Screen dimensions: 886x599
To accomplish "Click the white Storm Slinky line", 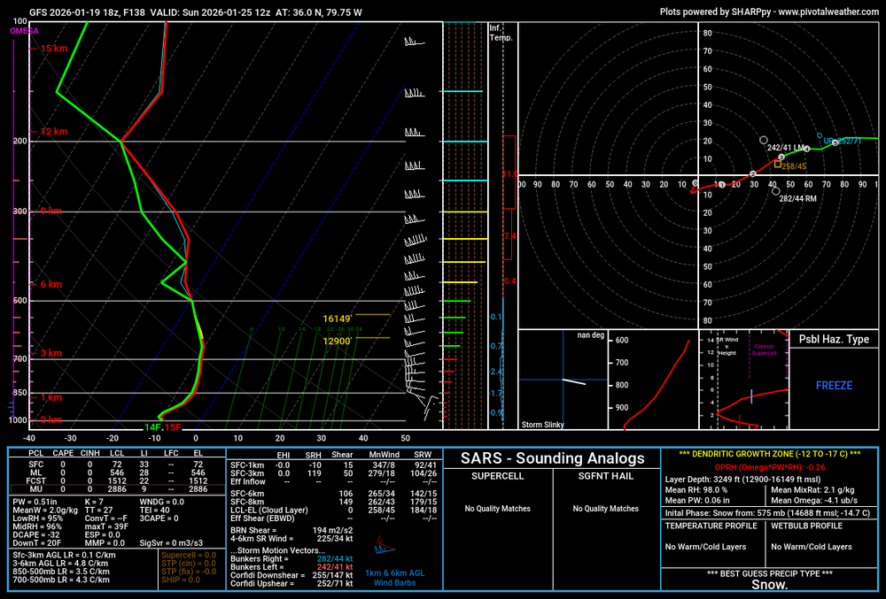I will (x=574, y=381).
